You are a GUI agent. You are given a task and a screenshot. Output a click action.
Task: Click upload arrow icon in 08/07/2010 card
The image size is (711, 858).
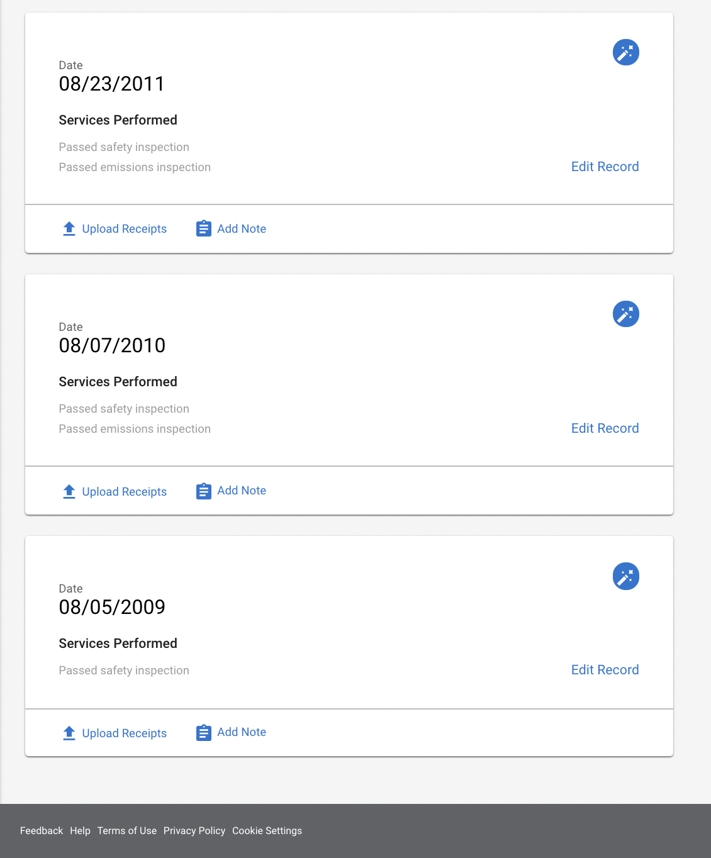coord(69,492)
